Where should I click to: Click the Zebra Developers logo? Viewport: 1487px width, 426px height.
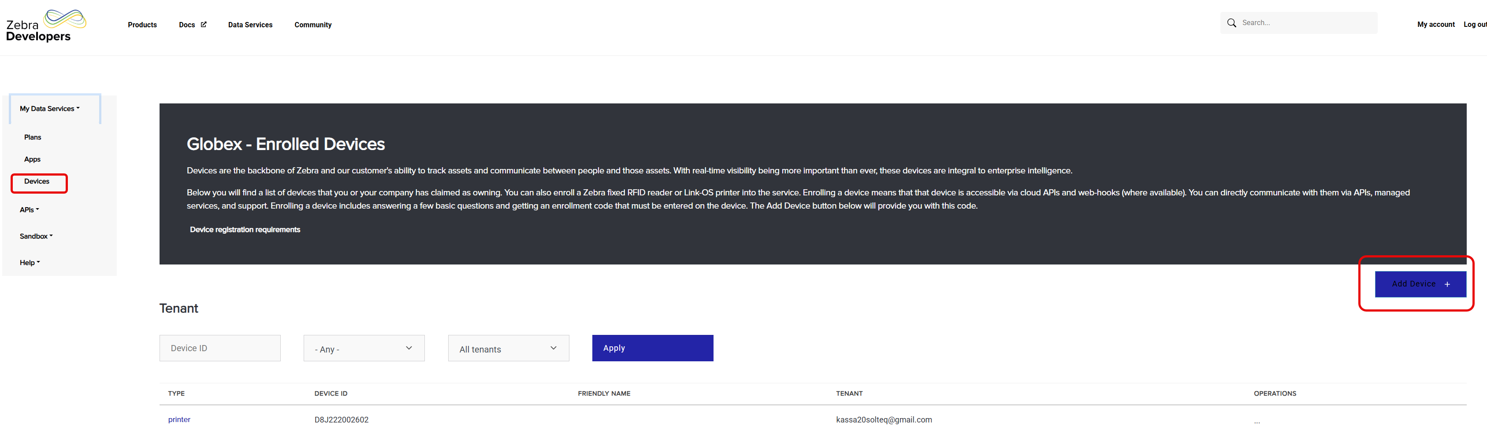click(45, 26)
